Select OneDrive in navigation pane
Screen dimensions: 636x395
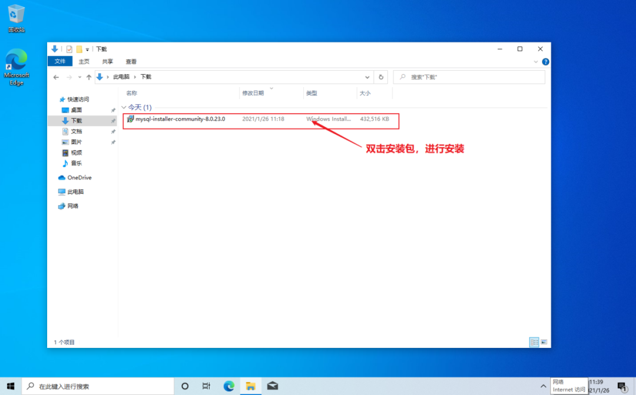click(x=79, y=178)
